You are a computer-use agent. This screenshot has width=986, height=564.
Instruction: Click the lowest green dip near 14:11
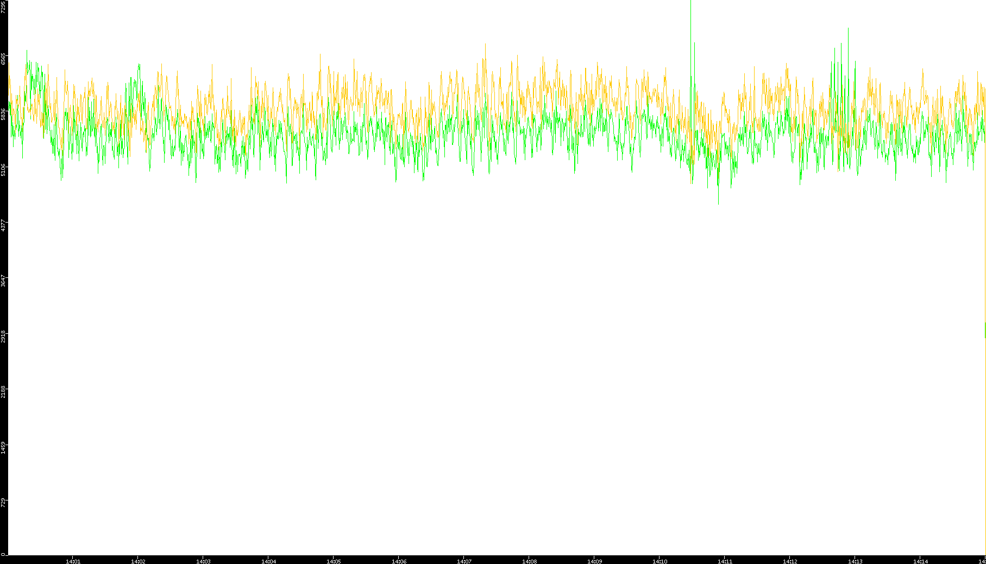click(718, 204)
